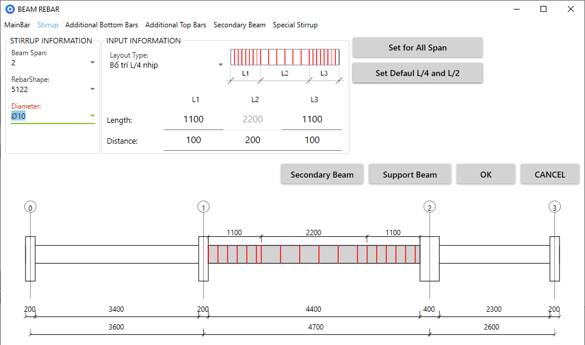585x345 pixels.
Task: Select the highlighted middle beam span
Action: coord(314,254)
